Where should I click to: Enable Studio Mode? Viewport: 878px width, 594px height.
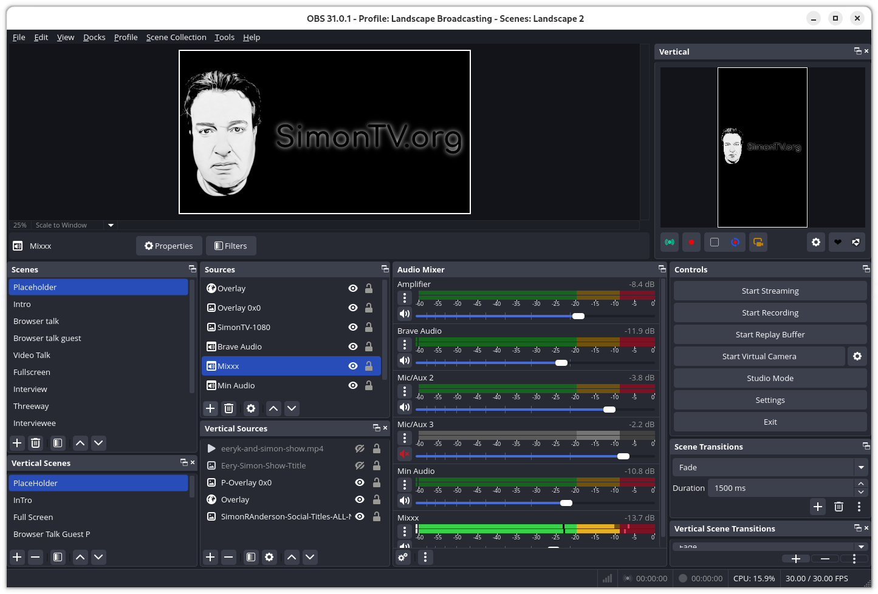[x=770, y=378]
